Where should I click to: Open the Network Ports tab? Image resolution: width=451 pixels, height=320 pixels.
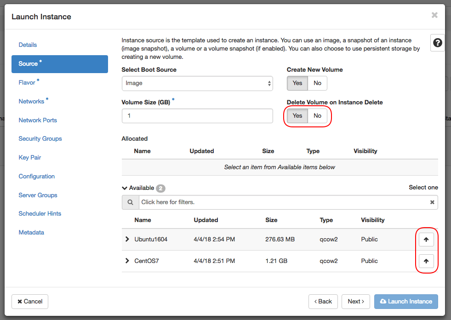coord(38,120)
